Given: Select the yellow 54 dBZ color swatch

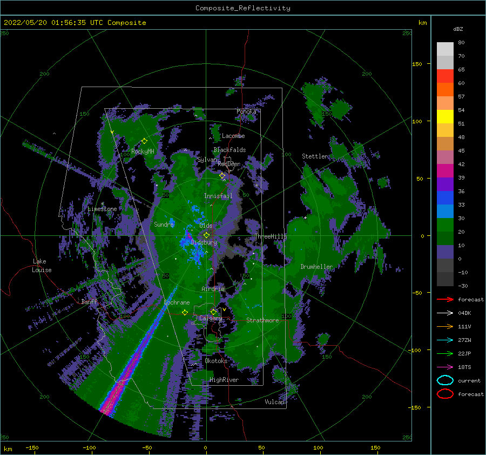Looking at the screenshot, I should pos(445,116).
